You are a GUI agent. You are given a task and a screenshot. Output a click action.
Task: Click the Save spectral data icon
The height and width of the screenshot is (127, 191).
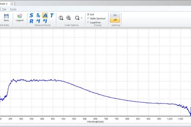[6, 17]
